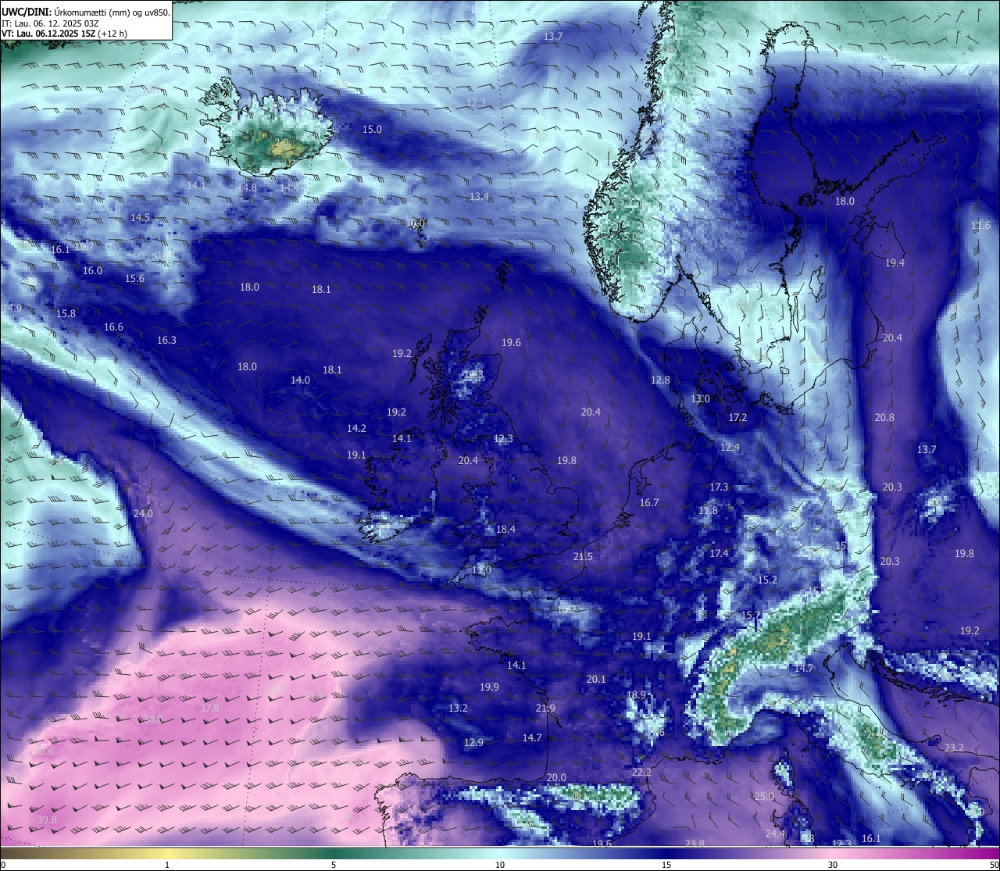Image resolution: width=1000 pixels, height=871 pixels.
Task: Click the 24.0 value in the Atlantic
Action: click(x=143, y=514)
